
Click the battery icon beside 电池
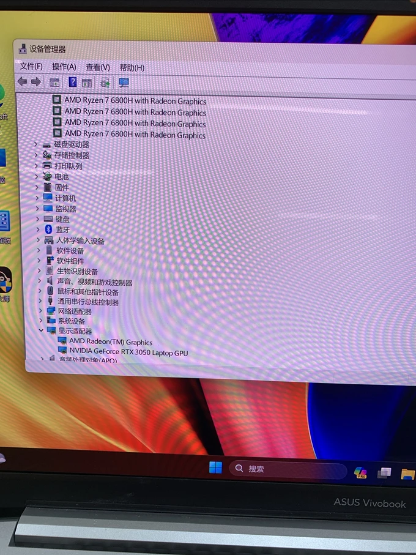(47, 176)
